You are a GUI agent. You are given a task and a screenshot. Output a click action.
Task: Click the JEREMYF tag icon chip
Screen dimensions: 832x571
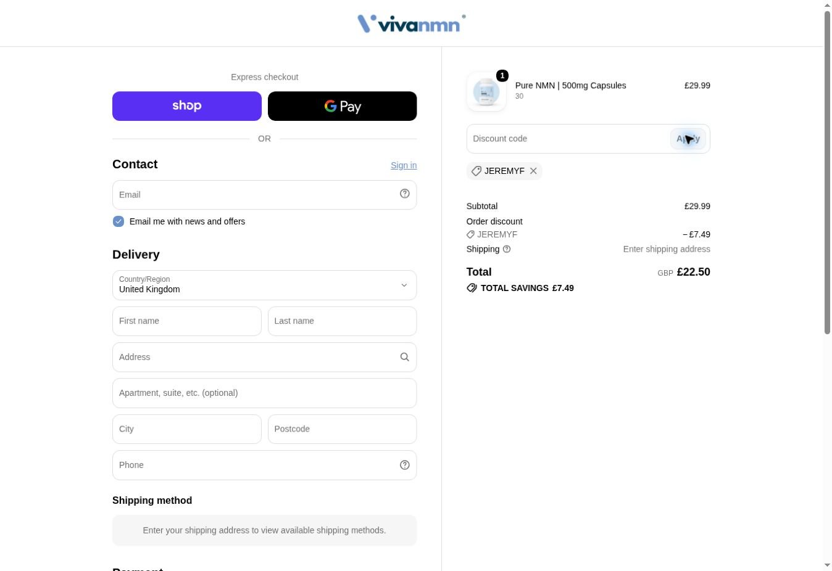[x=476, y=171]
